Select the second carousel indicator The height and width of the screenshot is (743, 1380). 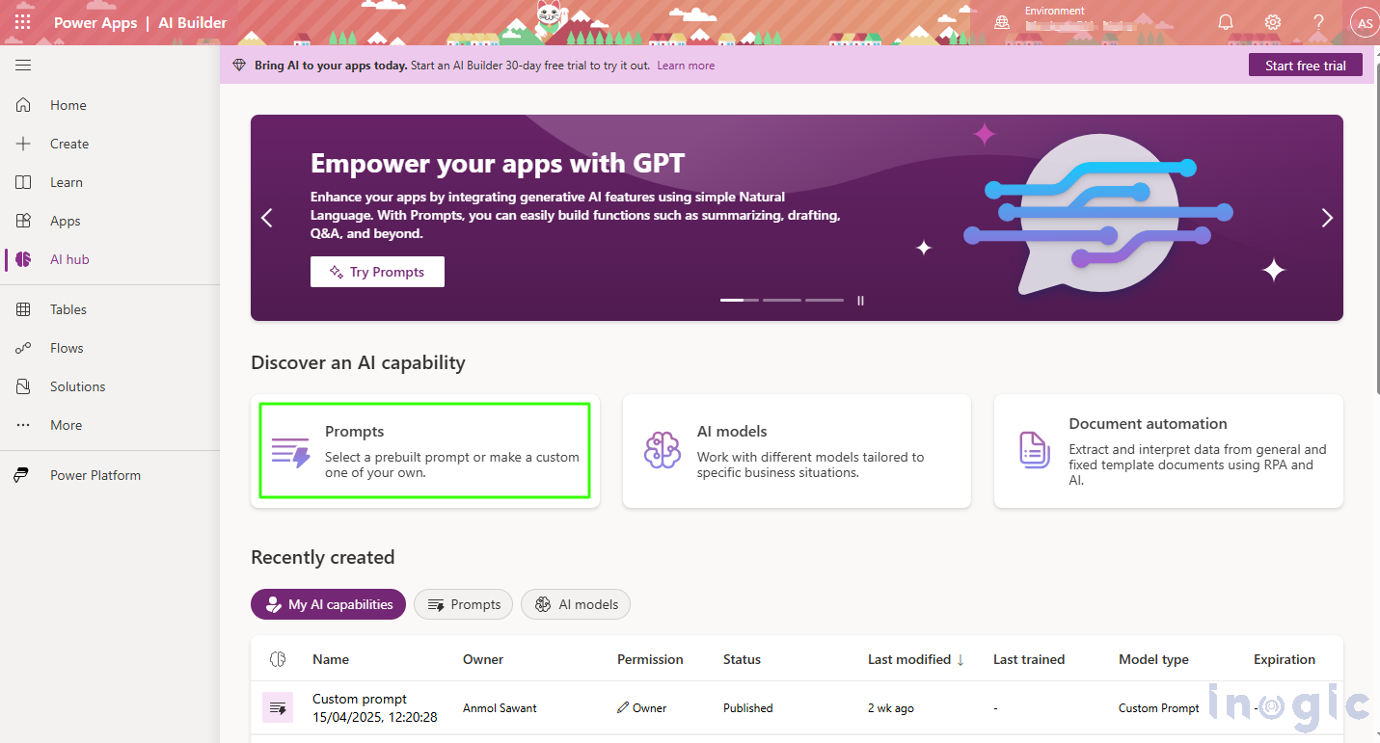[781, 300]
